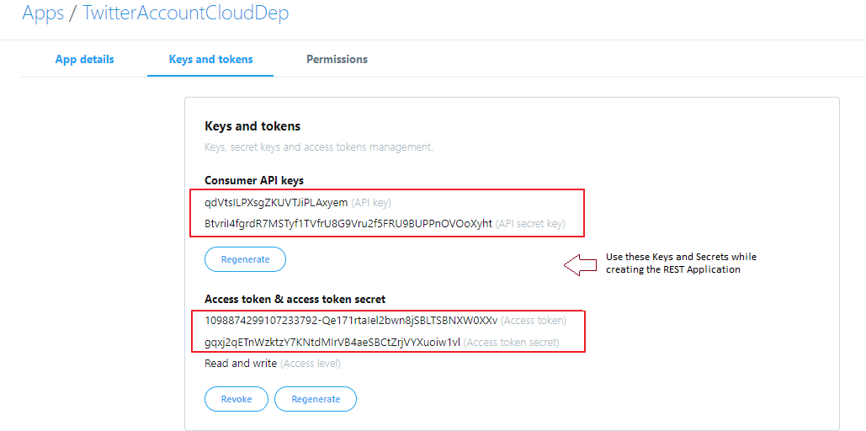866x431 pixels.
Task: Click the 'Use these Keys and Secrets' annotation text
Action: click(x=681, y=263)
